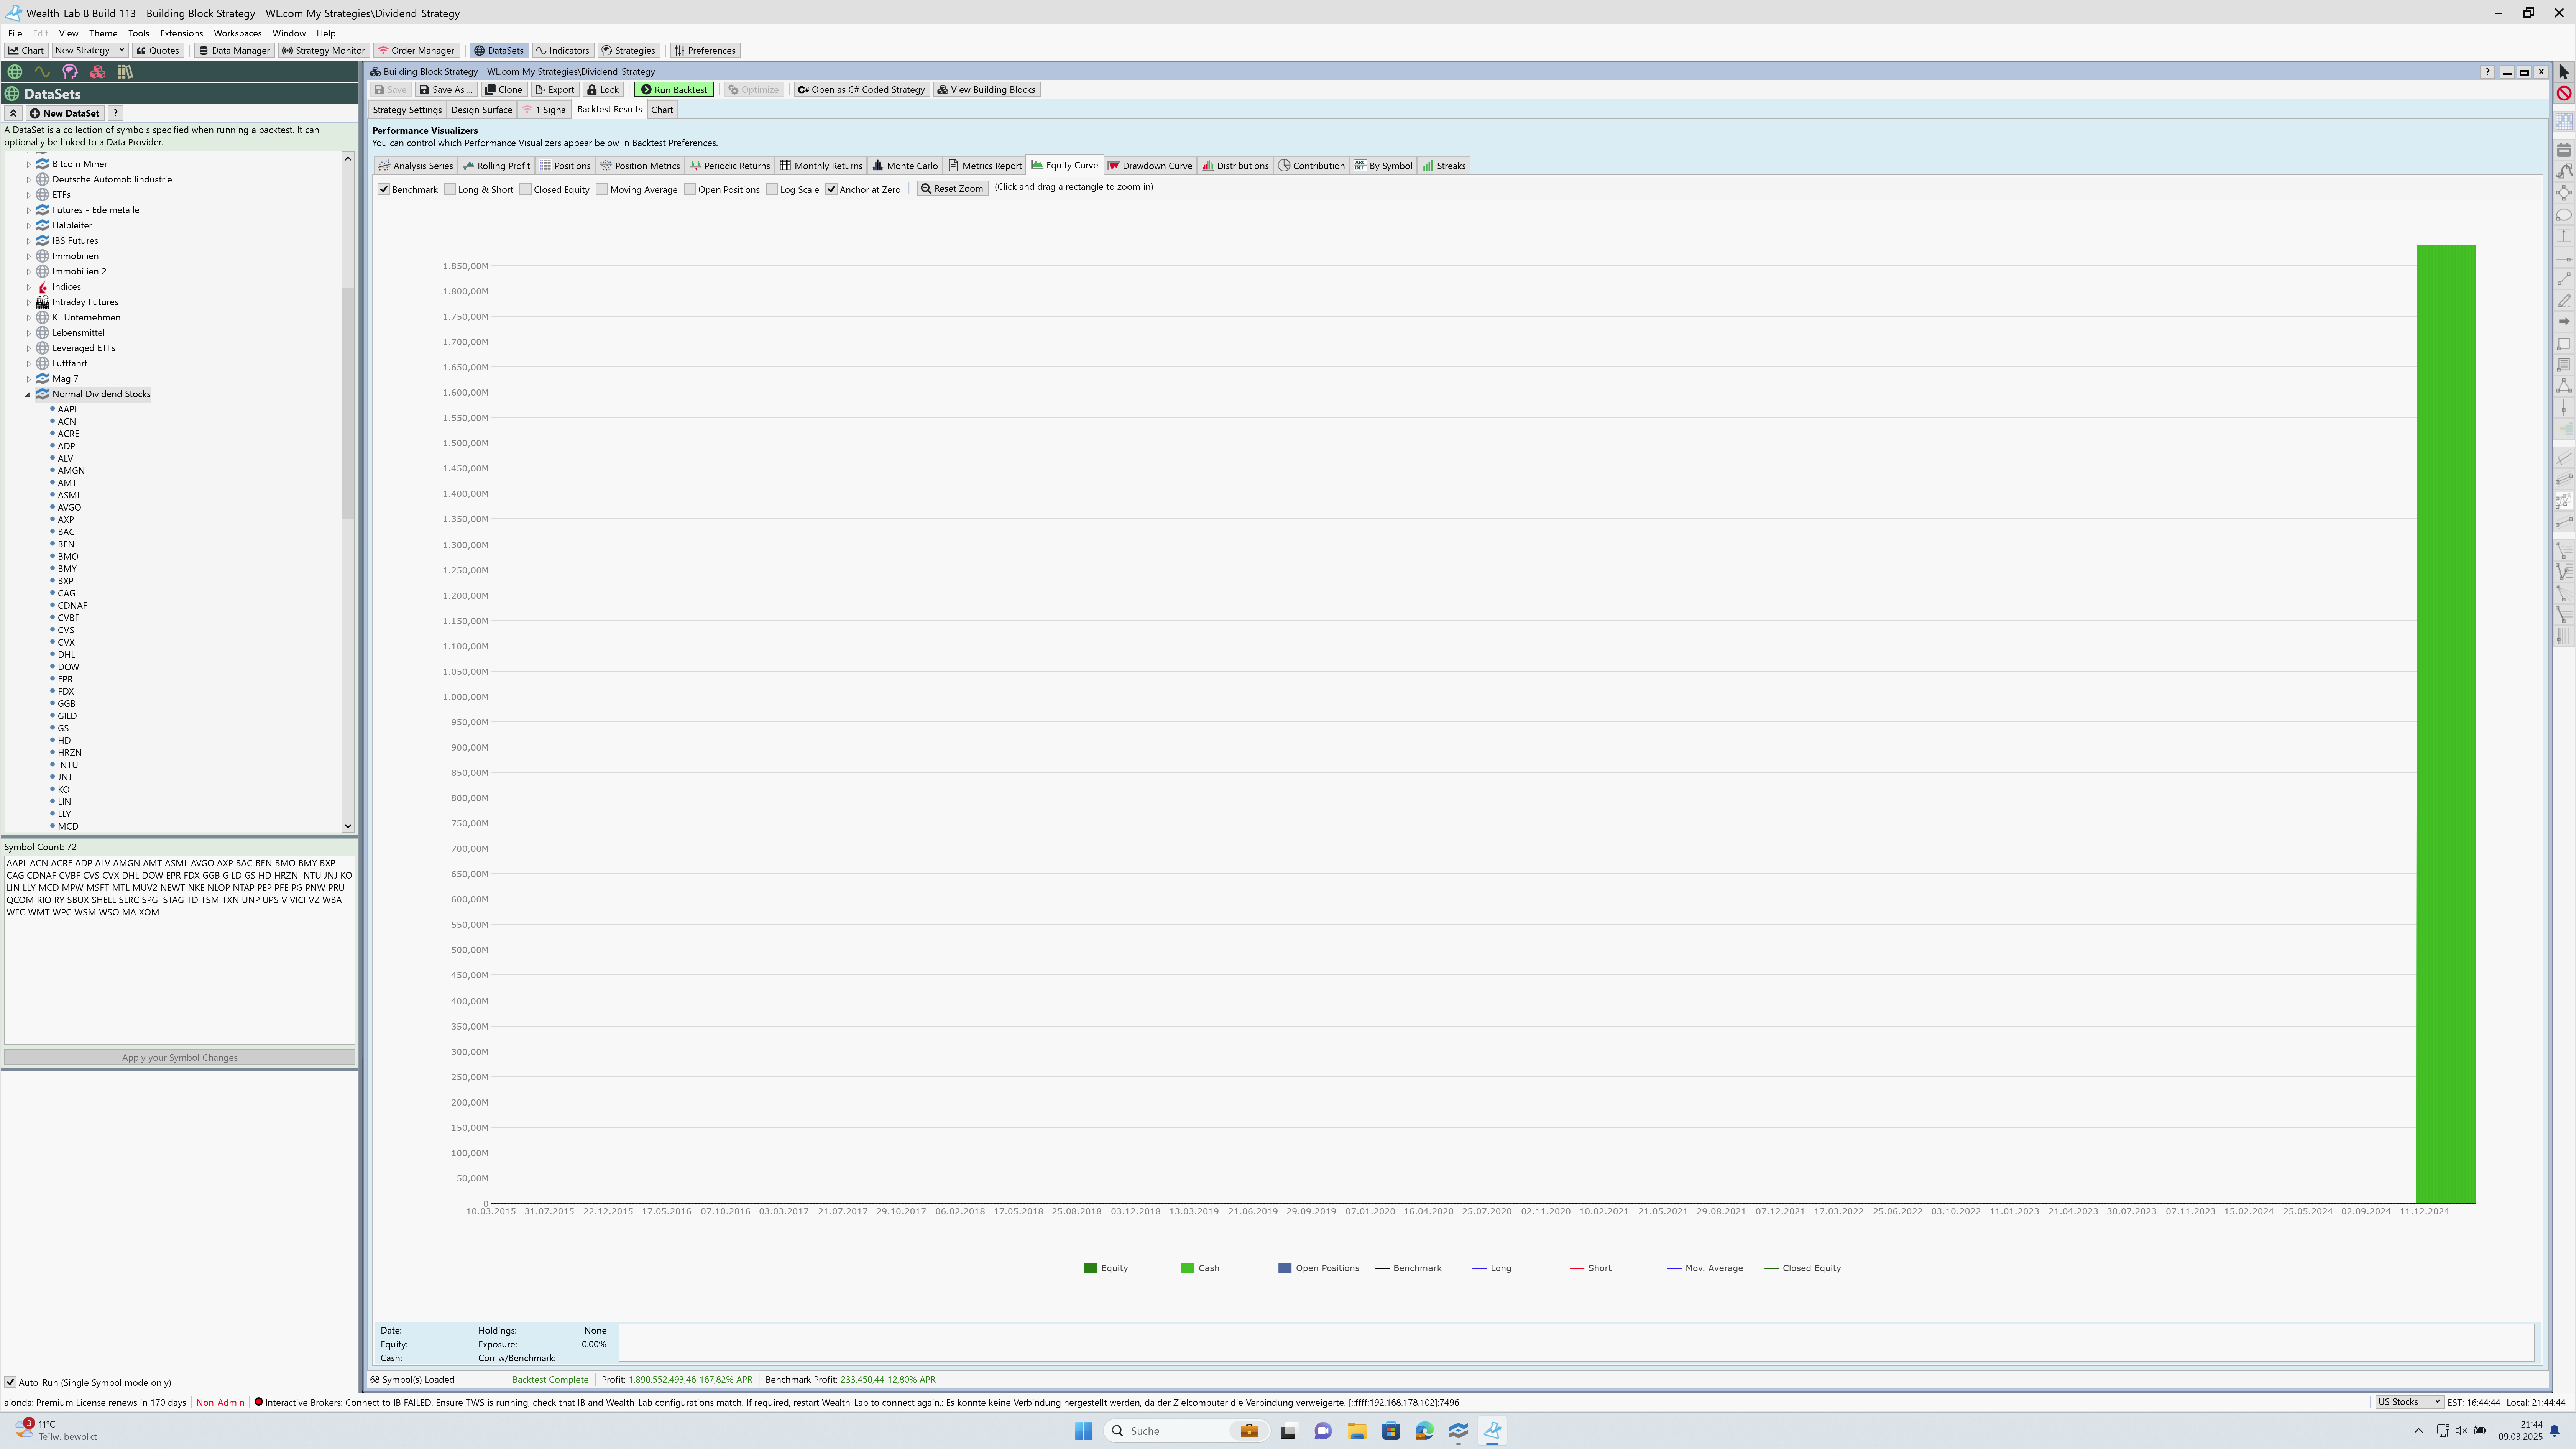
Task: Click Reset Zoom
Action: (x=952, y=188)
